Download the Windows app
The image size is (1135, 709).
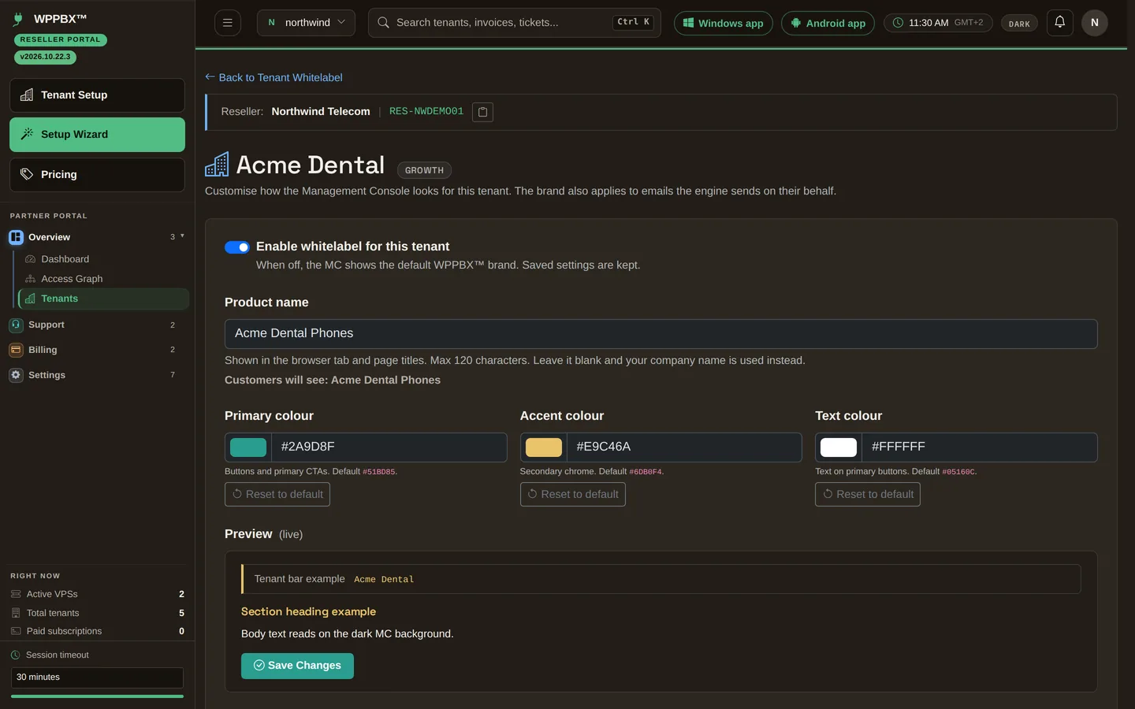pos(724,23)
